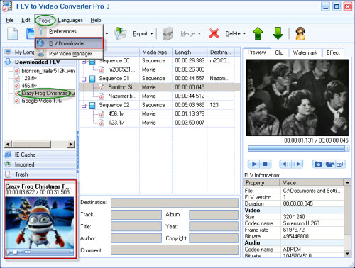Choose PSP Video Manager menu entry
The height and width of the screenshot is (268, 355).
pos(69,54)
